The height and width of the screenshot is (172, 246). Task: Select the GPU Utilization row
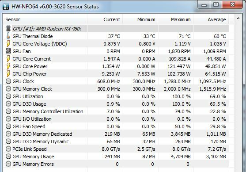tap(116, 96)
